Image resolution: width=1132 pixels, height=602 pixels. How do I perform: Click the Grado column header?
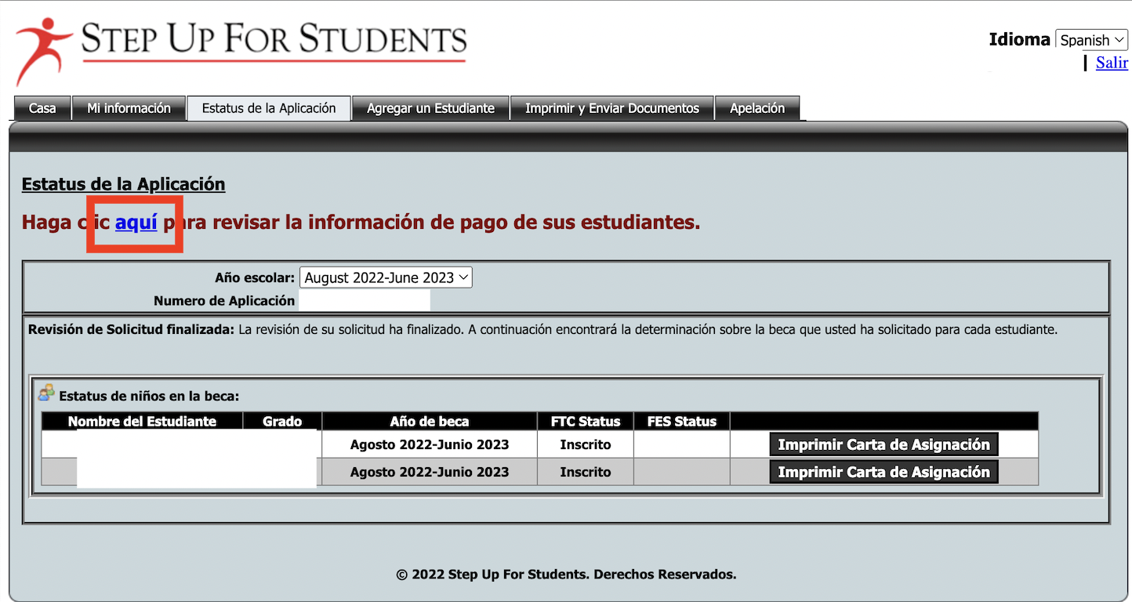tap(282, 421)
